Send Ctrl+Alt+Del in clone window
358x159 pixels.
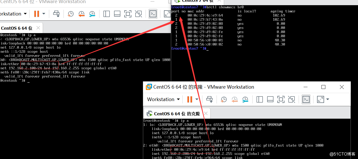(x=209, y=99)
